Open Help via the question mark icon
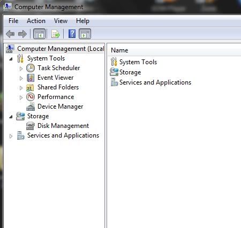This screenshot has width=241, height=228. [x=72, y=34]
